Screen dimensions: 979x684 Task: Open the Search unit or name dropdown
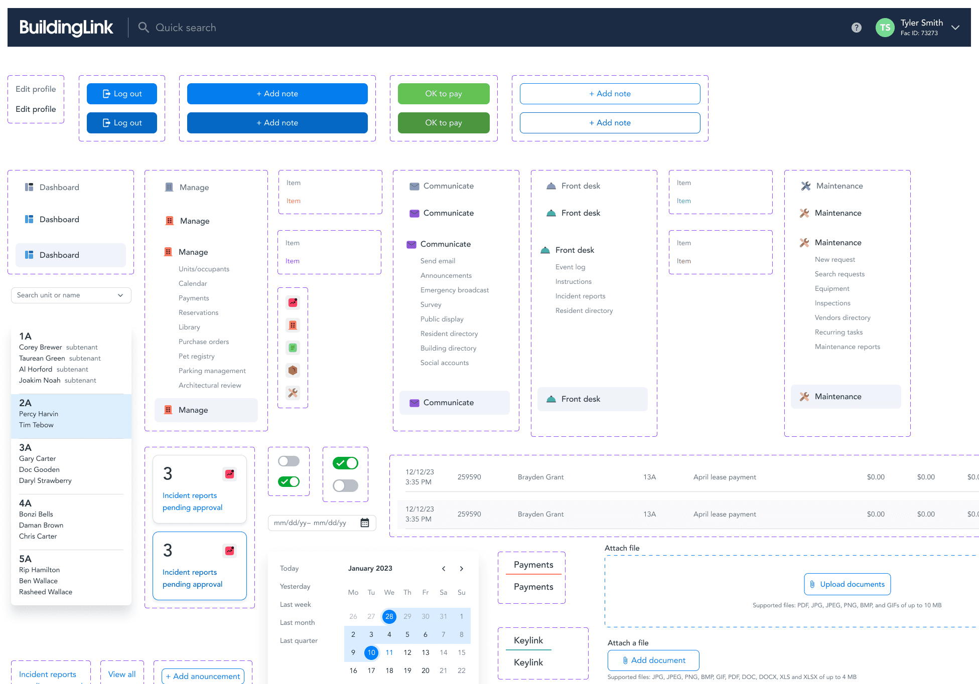tap(71, 295)
